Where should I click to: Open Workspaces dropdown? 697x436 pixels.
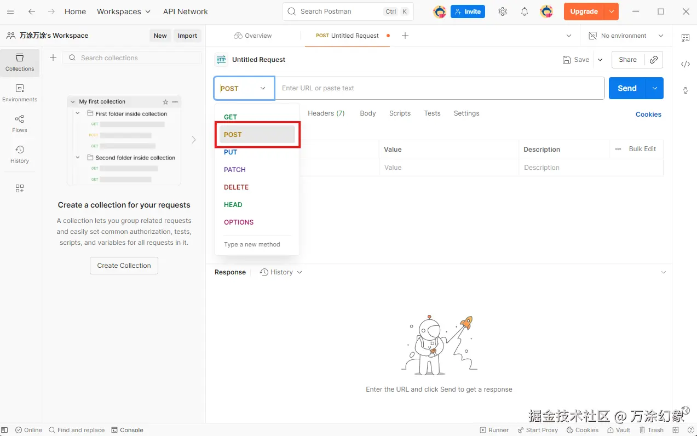point(123,12)
